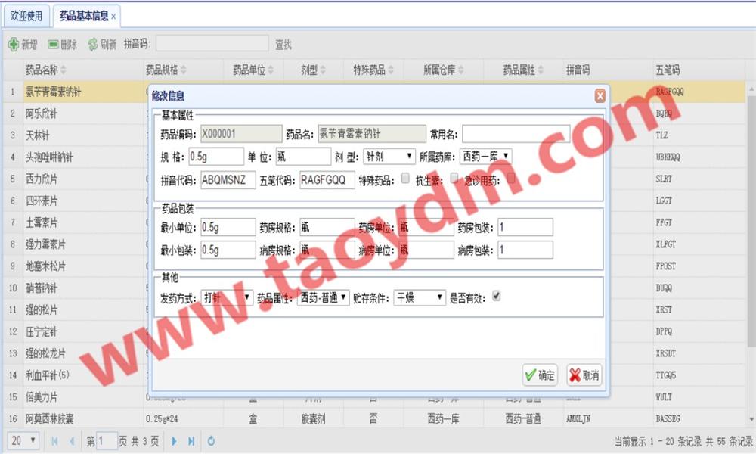Click the 药房包装 input field
756x454 pixels.
pos(525,227)
